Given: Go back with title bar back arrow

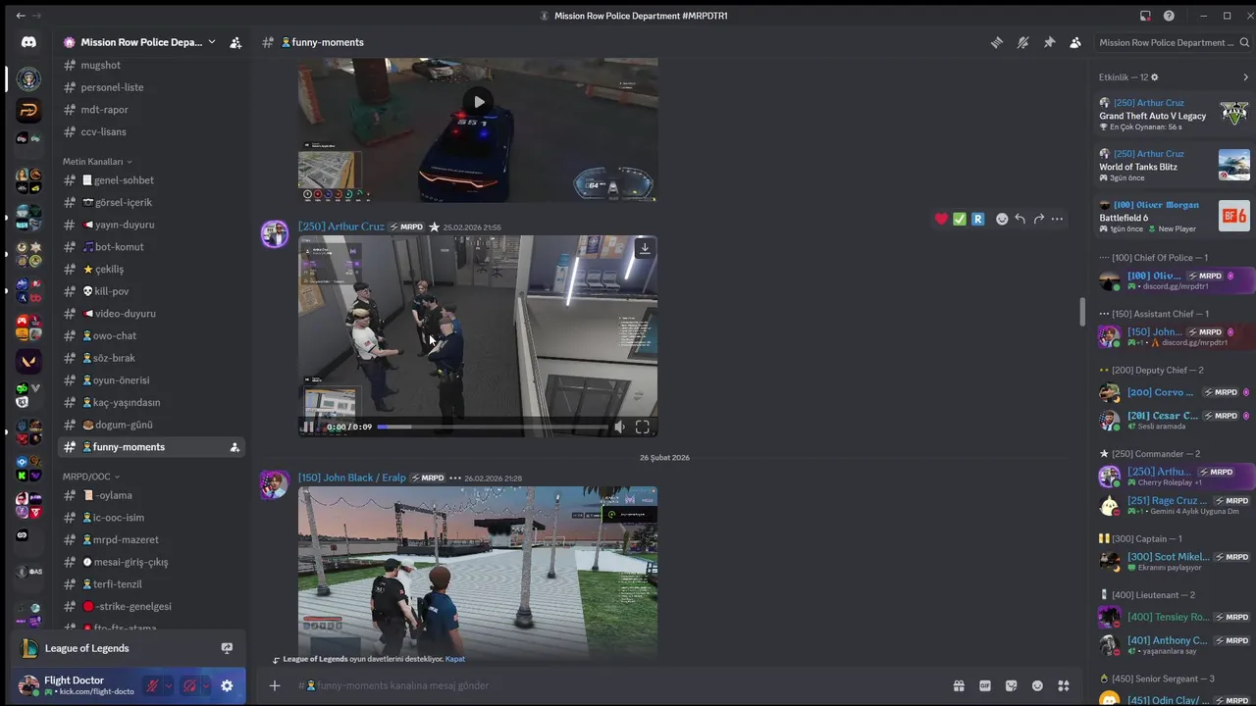Looking at the screenshot, I should click(x=21, y=16).
